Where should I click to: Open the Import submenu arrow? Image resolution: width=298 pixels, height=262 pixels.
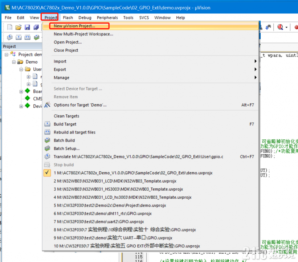click(x=256, y=61)
